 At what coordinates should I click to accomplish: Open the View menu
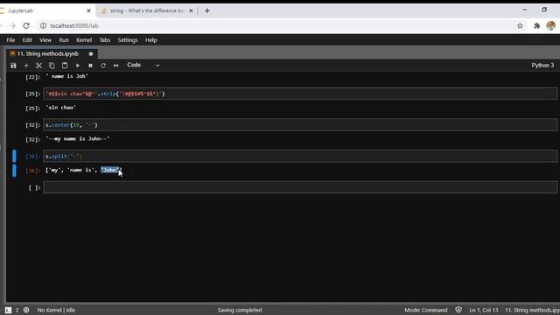coord(45,40)
